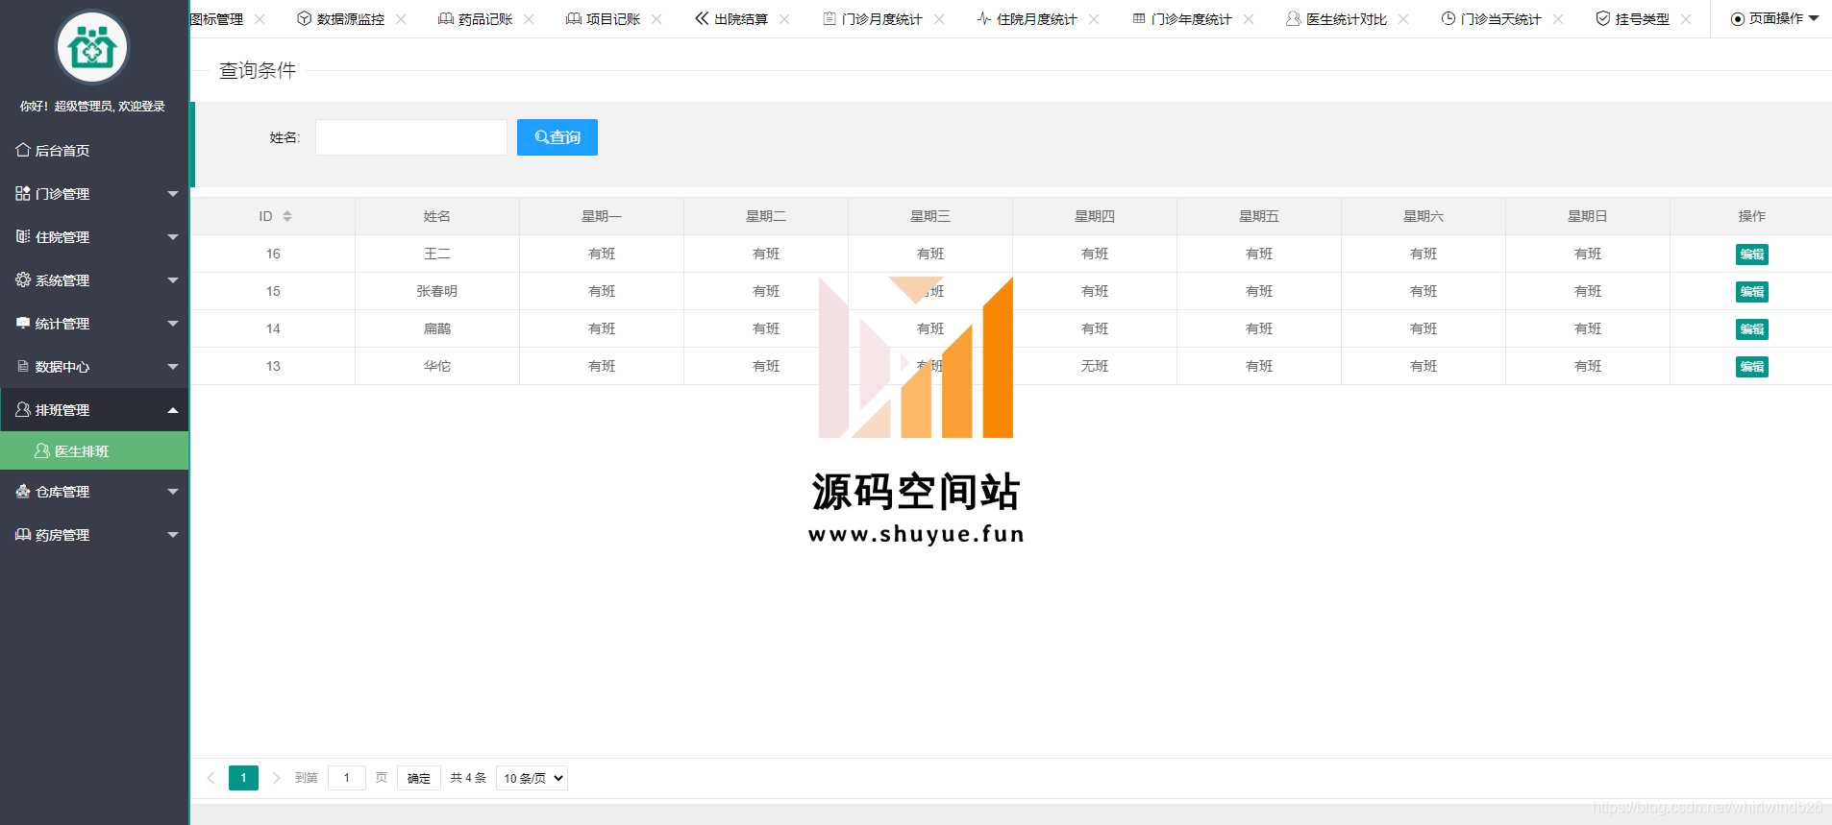Click the document icon beside 数据中心
This screenshot has height=825, width=1832.
tap(23, 366)
